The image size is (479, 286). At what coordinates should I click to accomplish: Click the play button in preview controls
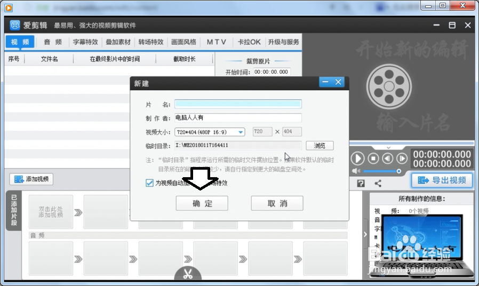click(357, 158)
